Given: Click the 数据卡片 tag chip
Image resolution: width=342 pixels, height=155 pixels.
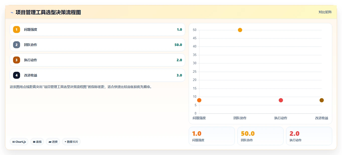Looking at the screenshot, I should pyautogui.click(x=71, y=142).
